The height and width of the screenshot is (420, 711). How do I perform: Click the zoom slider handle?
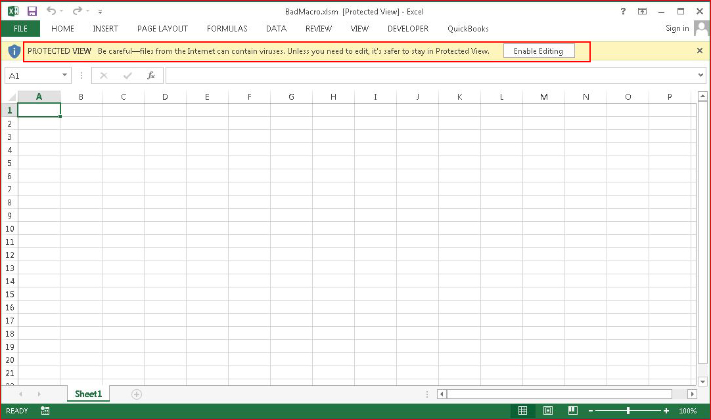(628, 411)
